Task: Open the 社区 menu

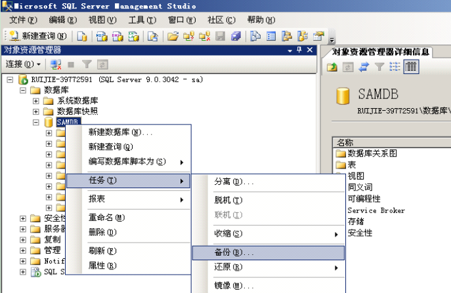Action: 221,20
